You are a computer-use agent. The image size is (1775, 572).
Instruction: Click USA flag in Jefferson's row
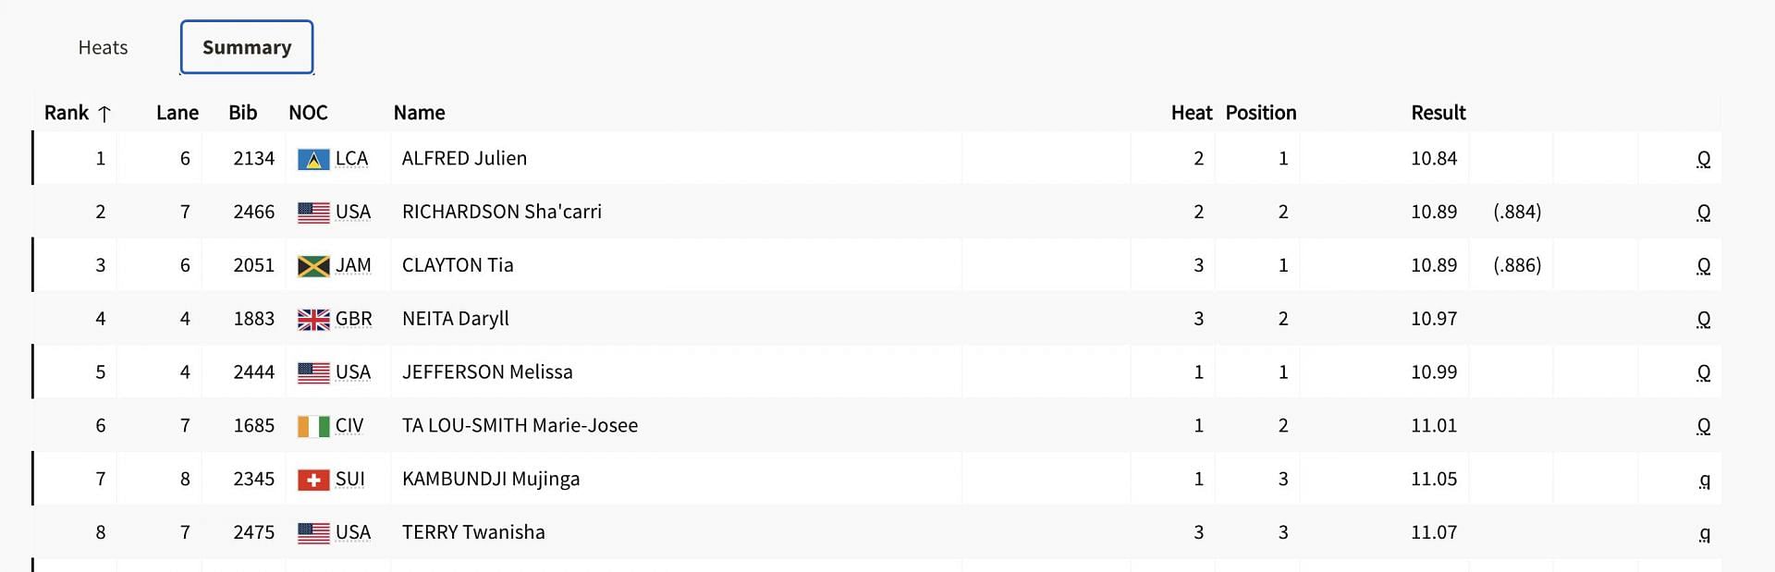click(313, 372)
